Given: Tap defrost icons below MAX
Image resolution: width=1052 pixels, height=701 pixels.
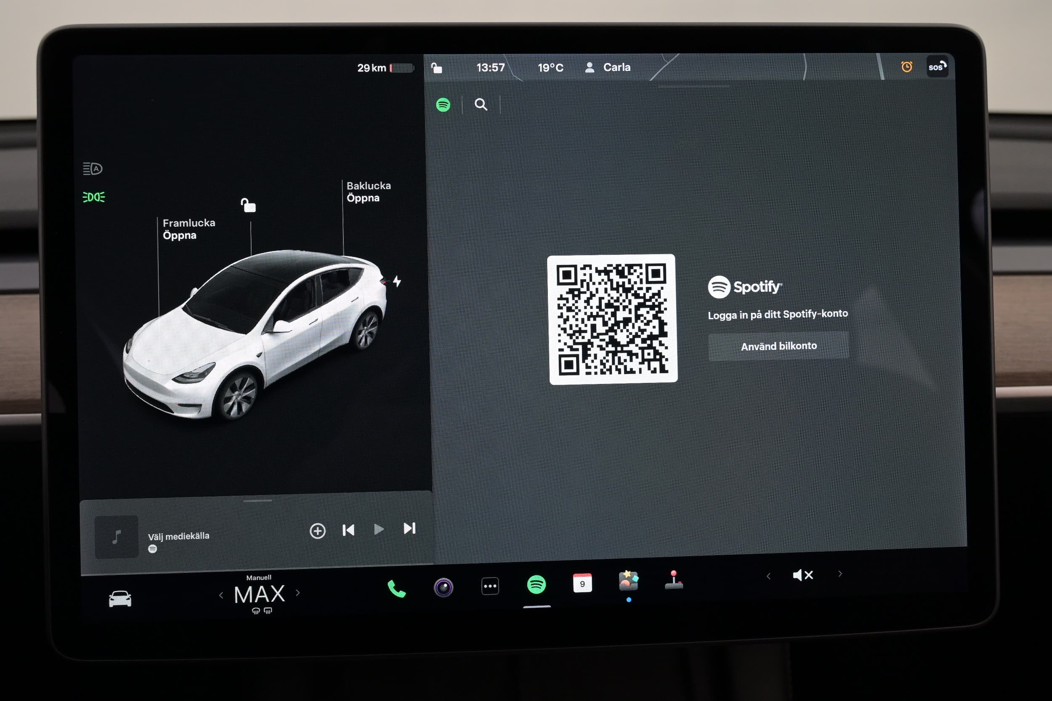Looking at the screenshot, I should click(x=262, y=611).
